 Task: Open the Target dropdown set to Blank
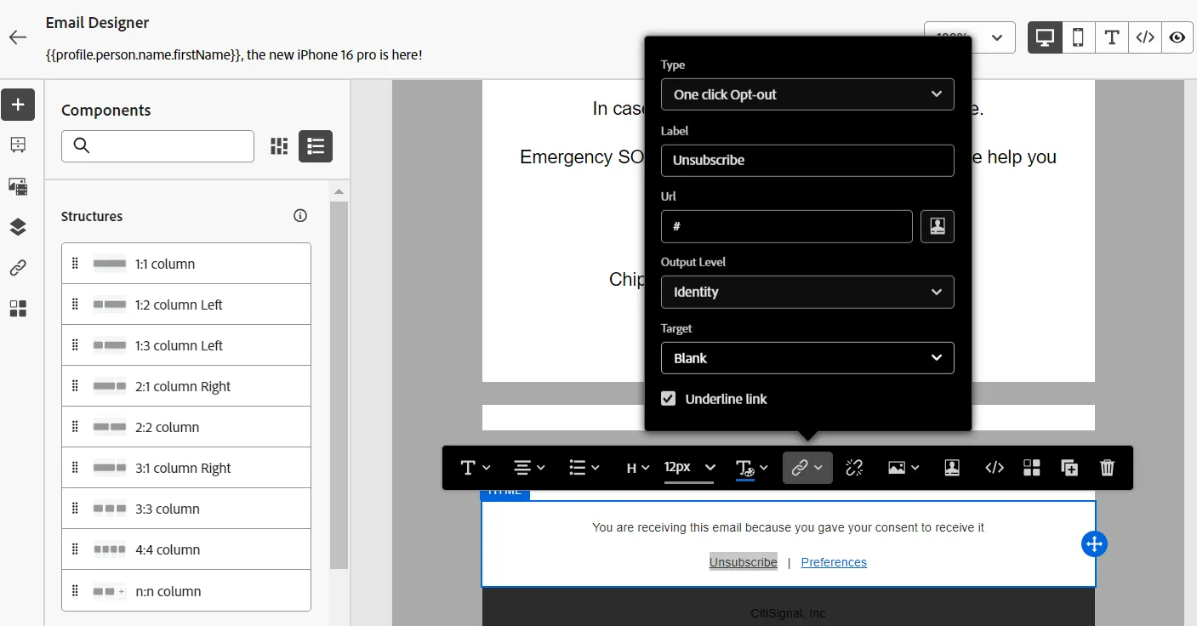pos(807,358)
